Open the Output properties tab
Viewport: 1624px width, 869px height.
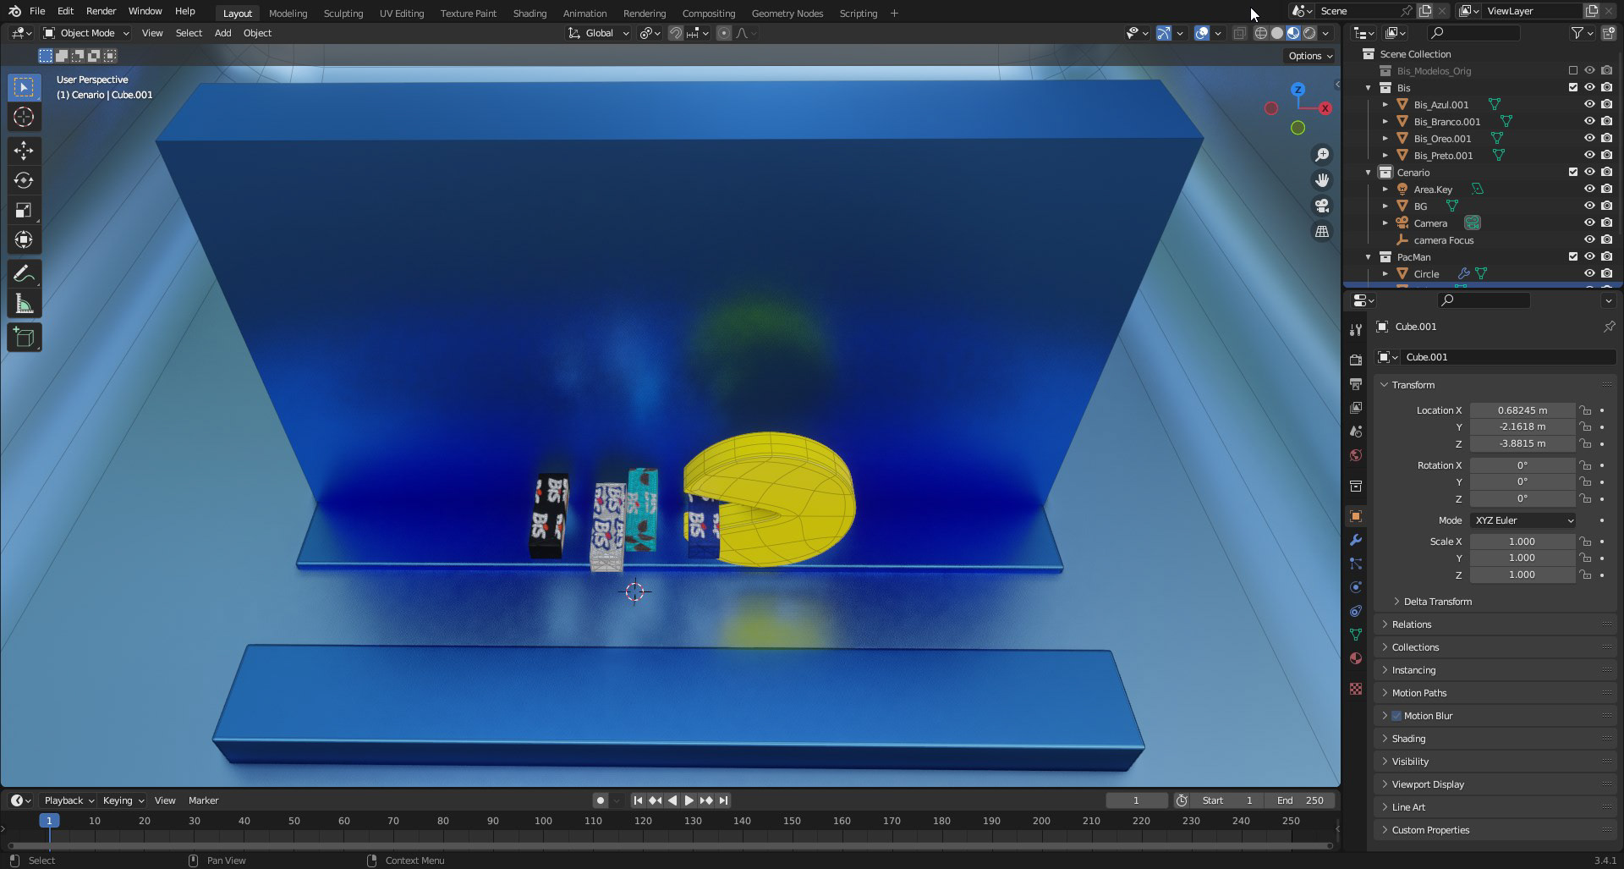point(1356,384)
